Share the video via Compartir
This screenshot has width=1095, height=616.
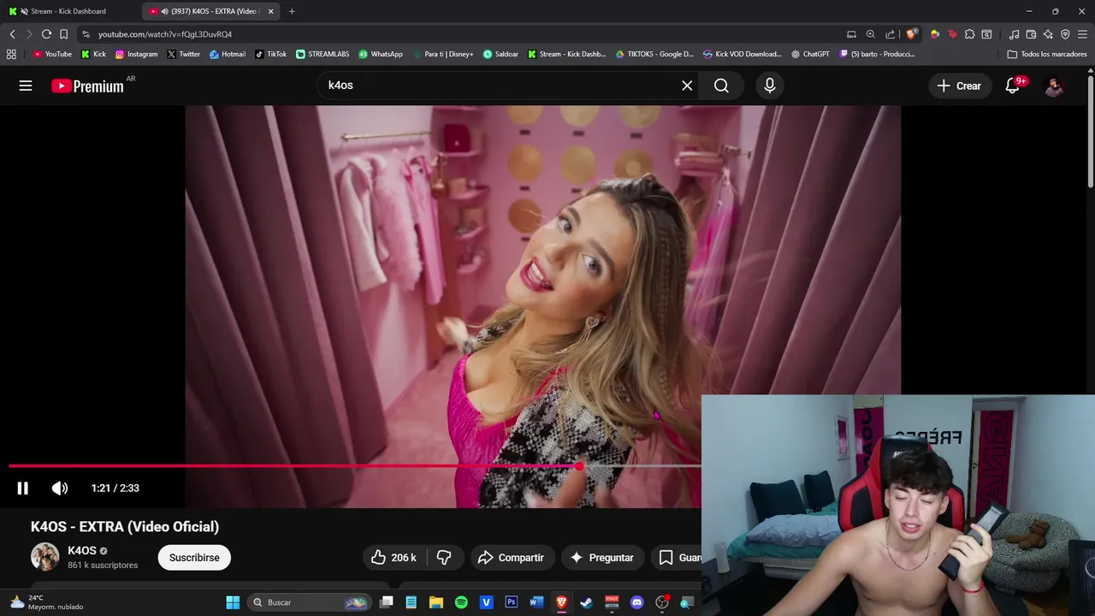click(511, 557)
